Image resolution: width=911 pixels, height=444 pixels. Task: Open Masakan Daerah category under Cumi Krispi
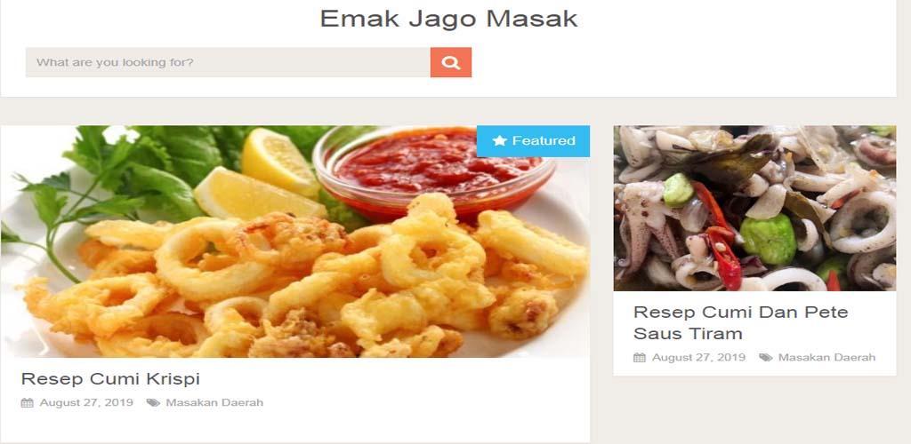click(x=214, y=402)
